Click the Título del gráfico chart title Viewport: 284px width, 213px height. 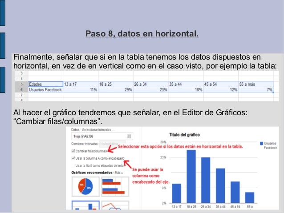coord(184,135)
